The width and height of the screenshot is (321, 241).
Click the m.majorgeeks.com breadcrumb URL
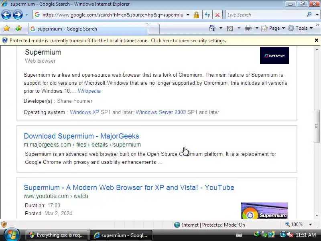(x=82, y=145)
